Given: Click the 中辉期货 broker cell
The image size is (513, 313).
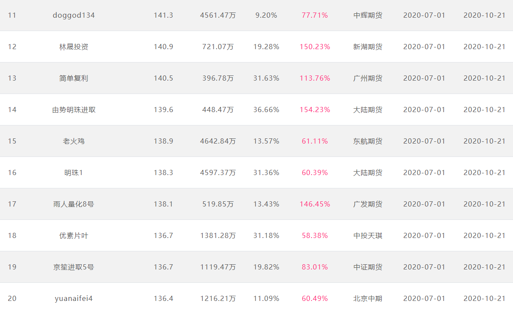Looking at the screenshot, I should (368, 16).
